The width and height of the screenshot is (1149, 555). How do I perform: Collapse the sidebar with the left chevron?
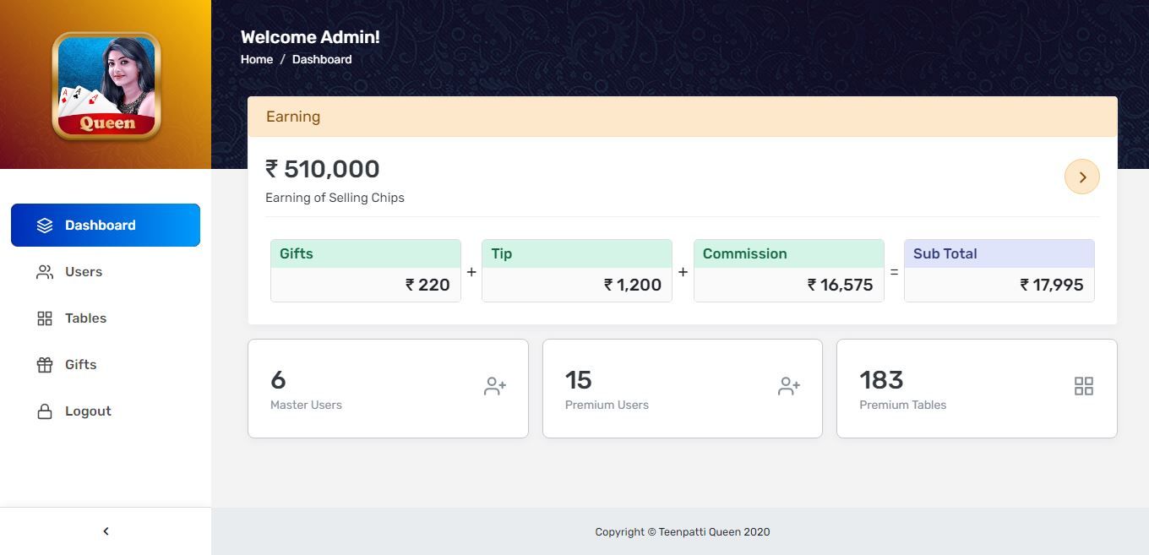click(106, 531)
